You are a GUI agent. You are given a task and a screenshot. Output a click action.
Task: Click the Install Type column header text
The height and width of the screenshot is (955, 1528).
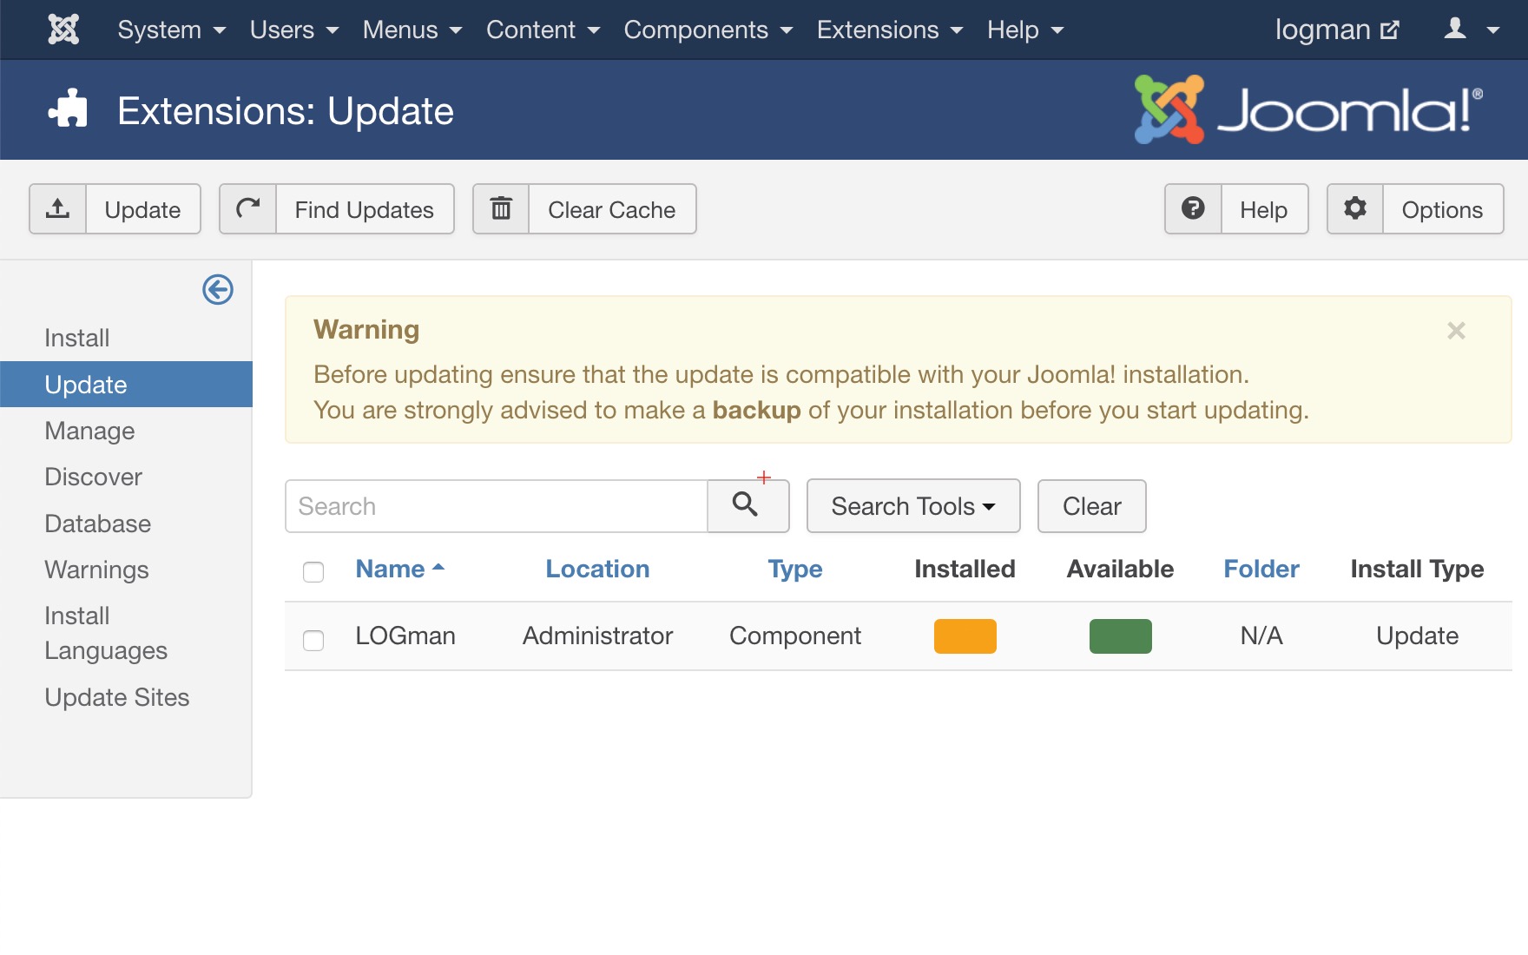click(x=1417, y=569)
